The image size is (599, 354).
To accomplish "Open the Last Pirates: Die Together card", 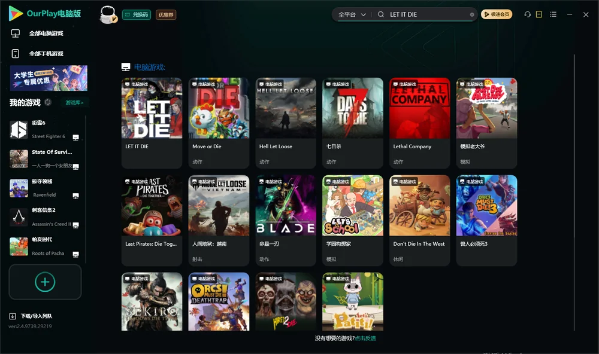I will (152, 221).
